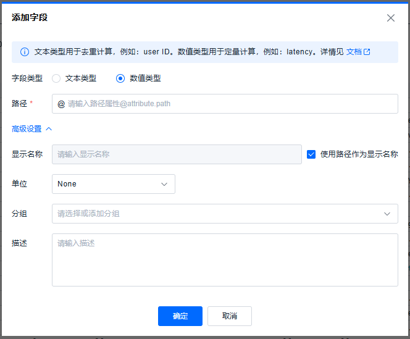Click the 显示名称 input field
This screenshot has height=339, width=410.
tap(177, 154)
